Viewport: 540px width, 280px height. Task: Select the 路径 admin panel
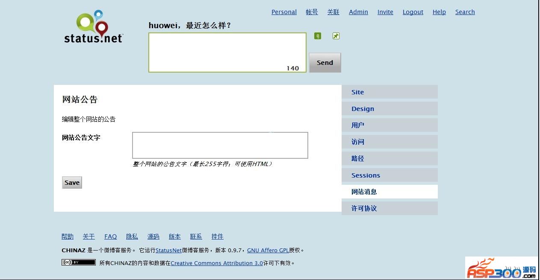pos(390,158)
